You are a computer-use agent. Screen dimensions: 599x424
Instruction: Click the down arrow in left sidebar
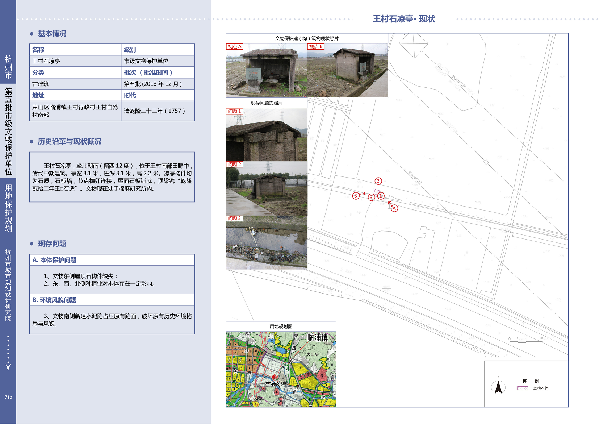(8, 367)
